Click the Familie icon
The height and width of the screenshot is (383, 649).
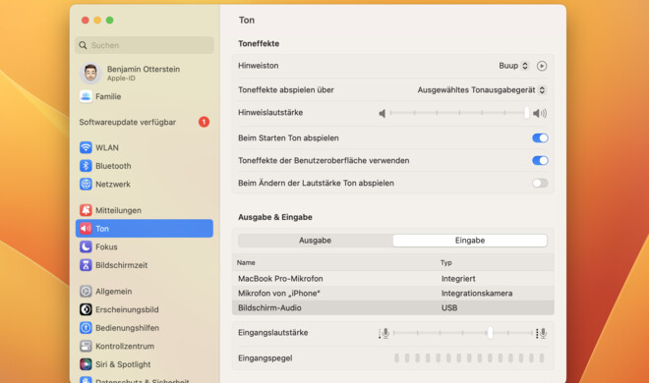(86, 96)
